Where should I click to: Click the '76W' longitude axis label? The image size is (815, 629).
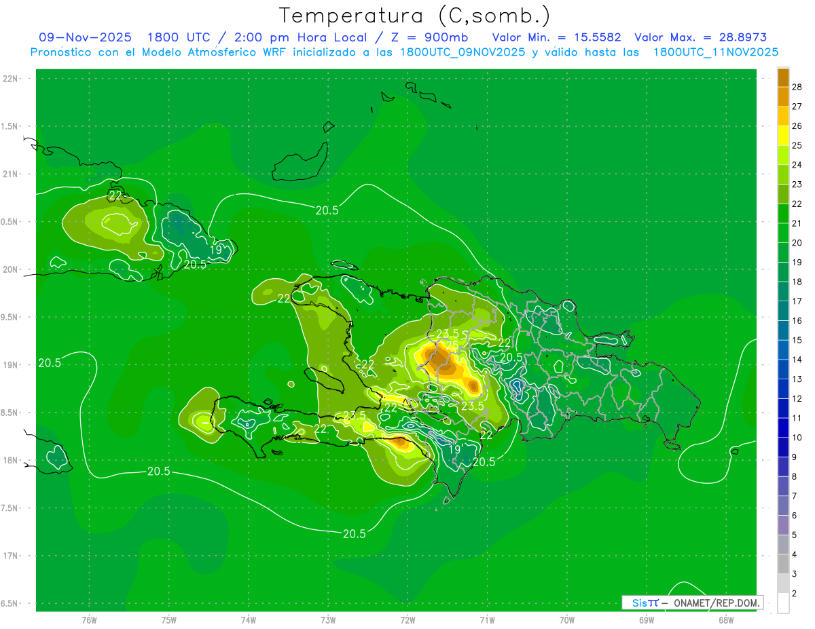89,620
